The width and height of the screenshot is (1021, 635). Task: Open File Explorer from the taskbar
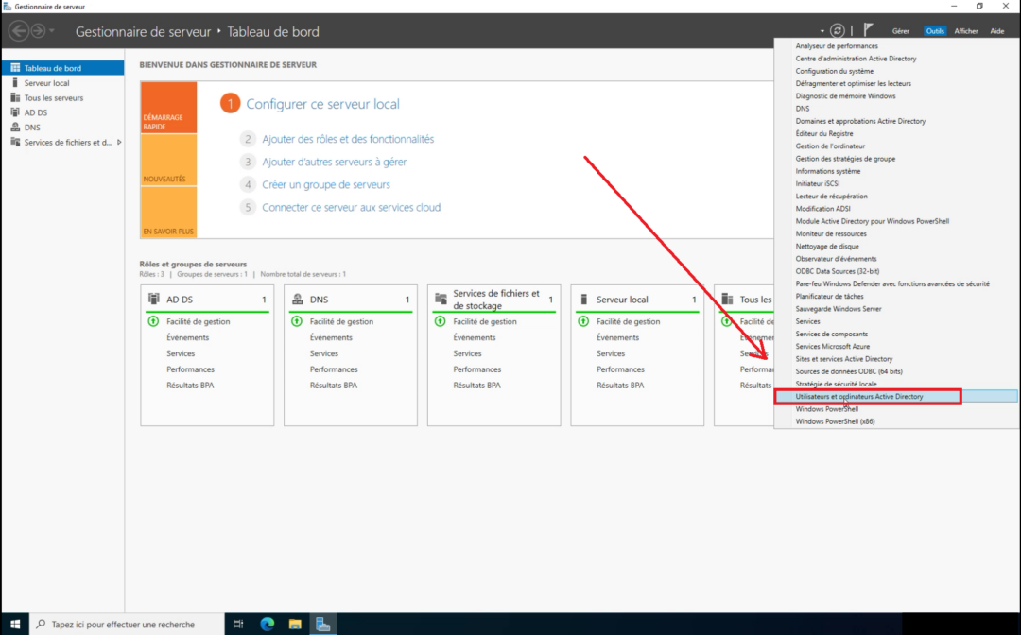295,624
